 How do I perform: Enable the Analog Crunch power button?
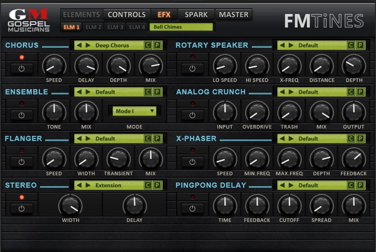coord(192,115)
